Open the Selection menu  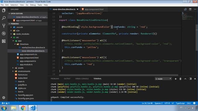[x=14, y=5]
